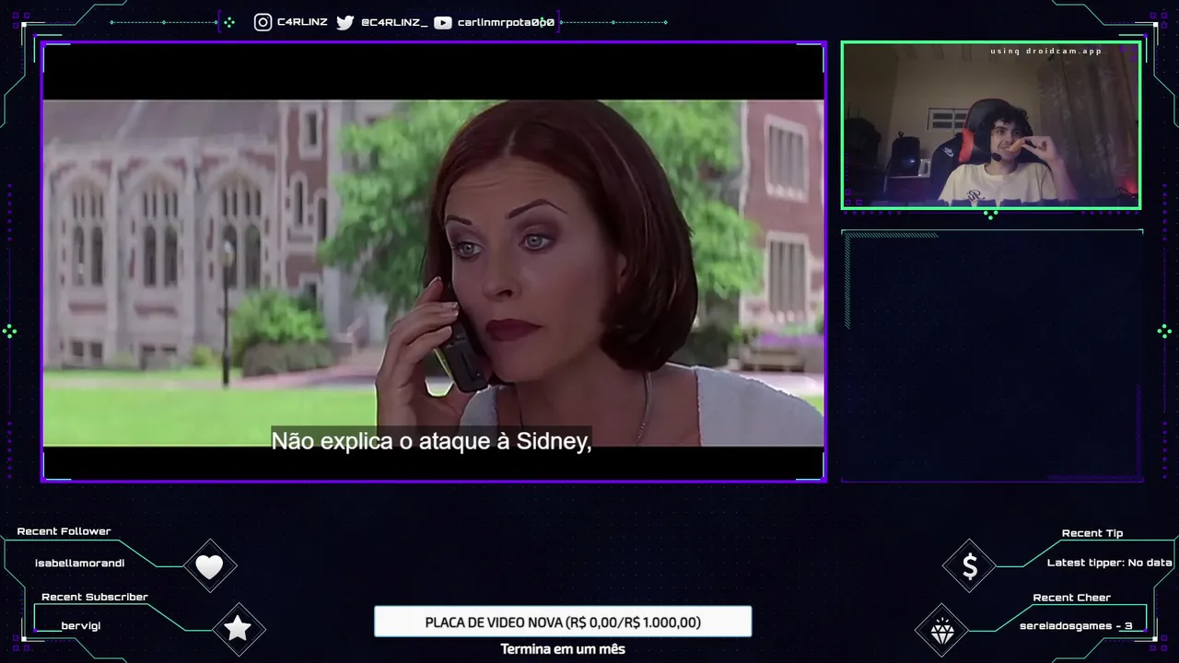Image resolution: width=1179 pixels, height=663 pixels.
Task: Click the Termina em um mês text
Action: point(563,649)
